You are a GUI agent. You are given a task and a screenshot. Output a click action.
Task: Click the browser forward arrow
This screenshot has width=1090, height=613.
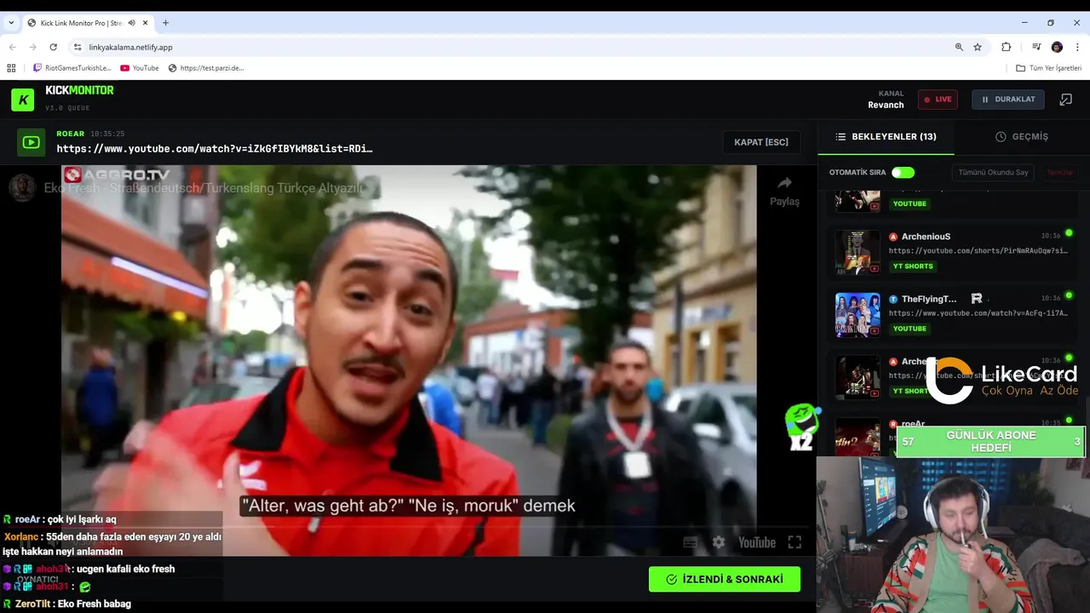tap(33, 47)
